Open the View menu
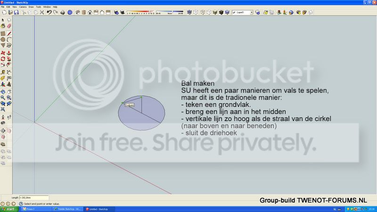 (x=15, y=7)
